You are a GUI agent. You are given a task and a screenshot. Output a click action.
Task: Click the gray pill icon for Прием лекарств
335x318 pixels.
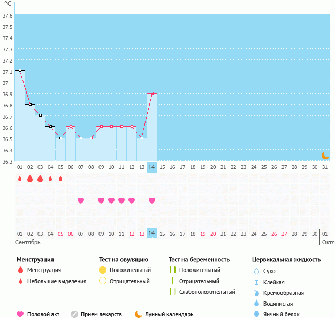point(74,314)
